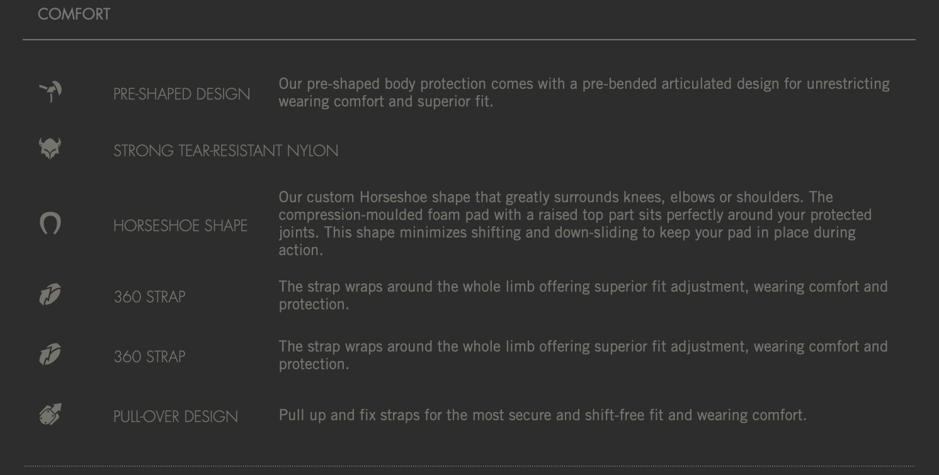Click the Pre-Shaped Design icon

click(x=50, y=92)
